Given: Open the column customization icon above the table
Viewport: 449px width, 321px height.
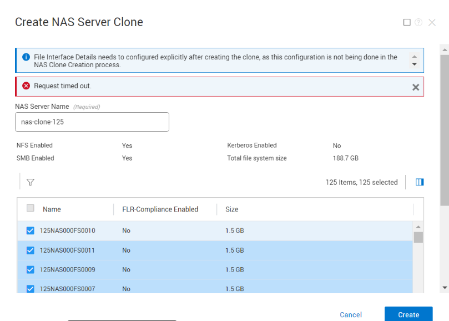Looking at the screenshot, I should [x=420, y=182].
